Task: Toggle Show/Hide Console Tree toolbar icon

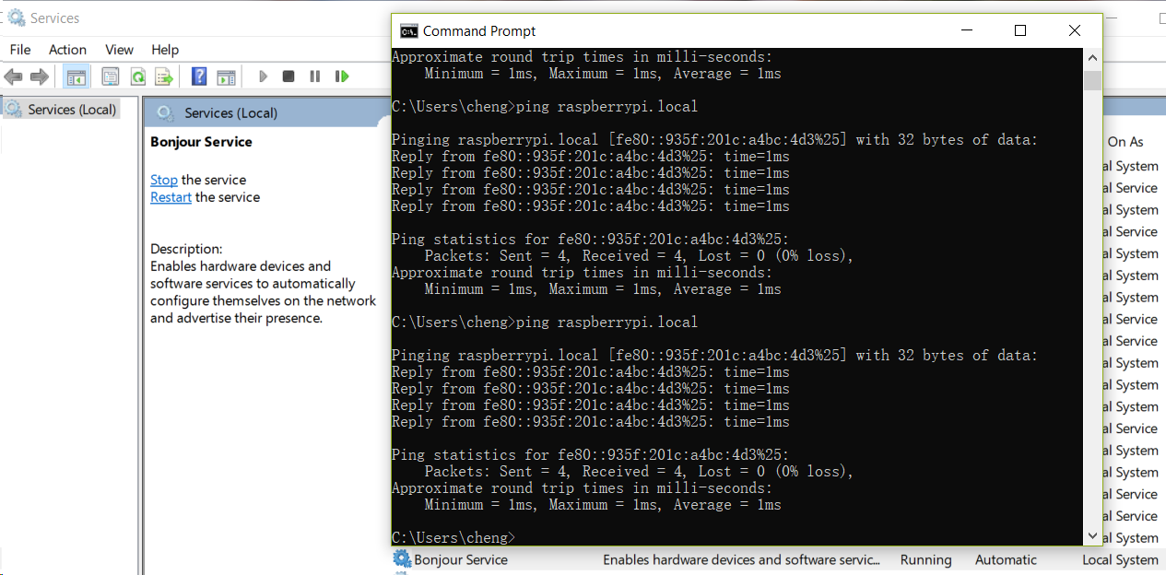Action: [x=77, y=76]
